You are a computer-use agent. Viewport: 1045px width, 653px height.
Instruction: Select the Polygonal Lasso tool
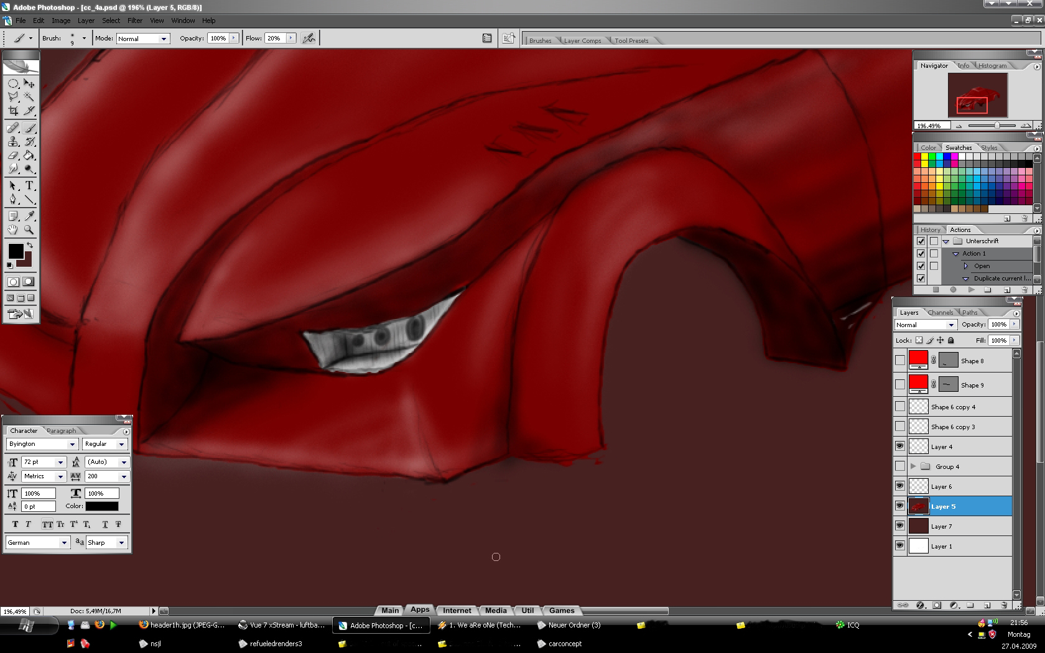tap(13, 97)
